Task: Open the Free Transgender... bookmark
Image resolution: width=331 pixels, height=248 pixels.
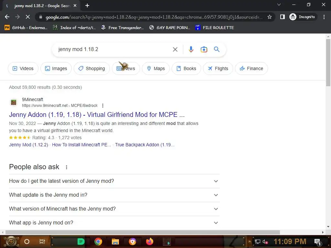Action: click(123, 28)
